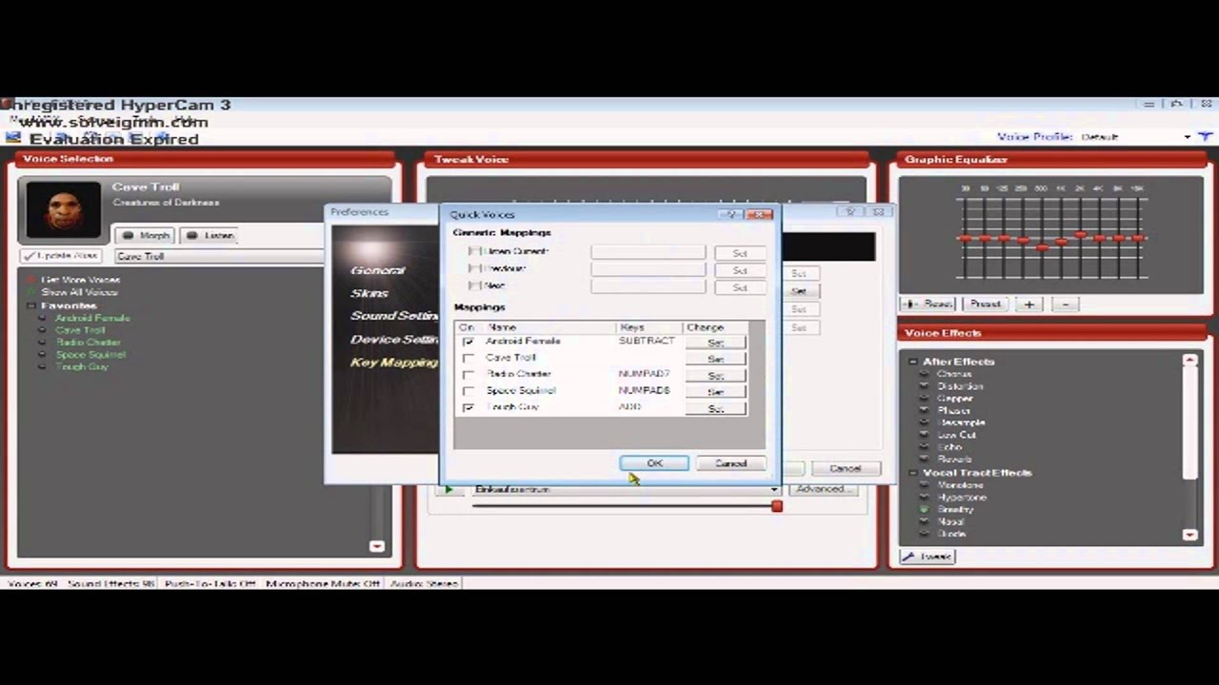
Task: Toggle the Distortion effect icon
Action: (924, 386)
